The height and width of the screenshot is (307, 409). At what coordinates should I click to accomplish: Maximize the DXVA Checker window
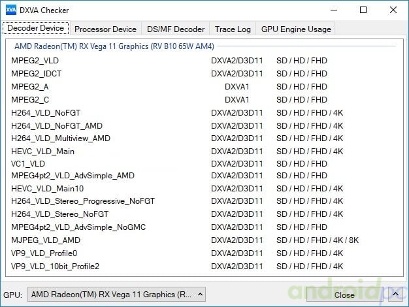(363, 10)
